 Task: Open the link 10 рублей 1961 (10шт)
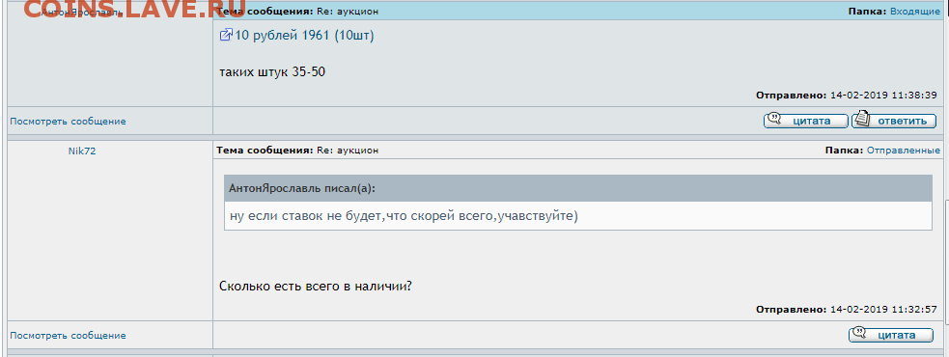coord(304,36)
